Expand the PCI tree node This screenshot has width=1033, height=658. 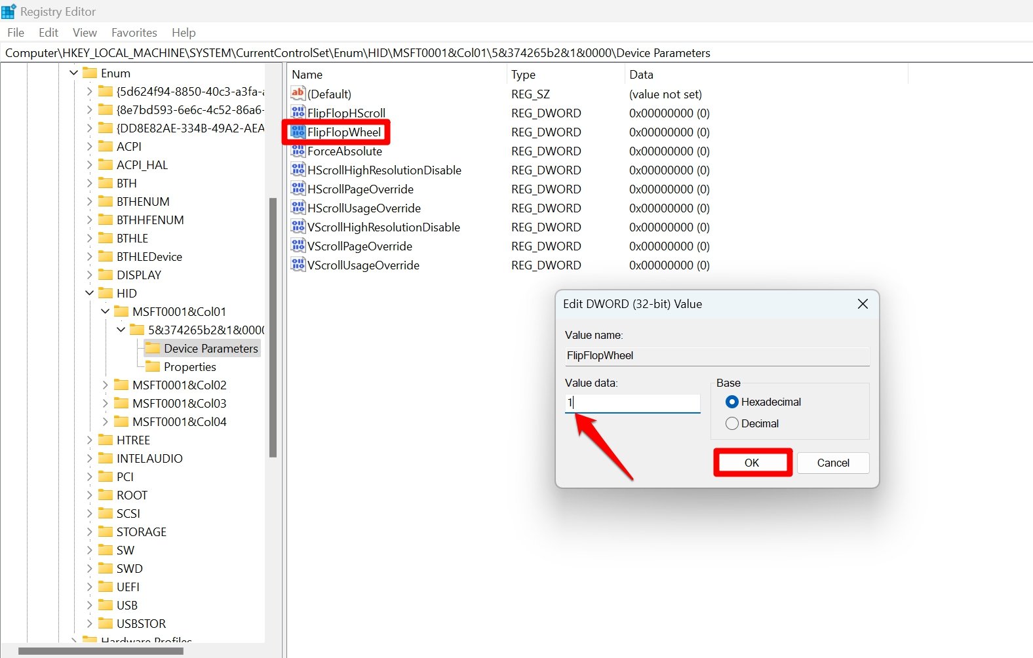tap(90, 476)
